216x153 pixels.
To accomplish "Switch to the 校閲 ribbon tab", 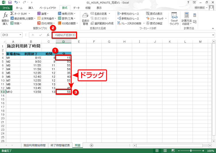I will point(88,8).
